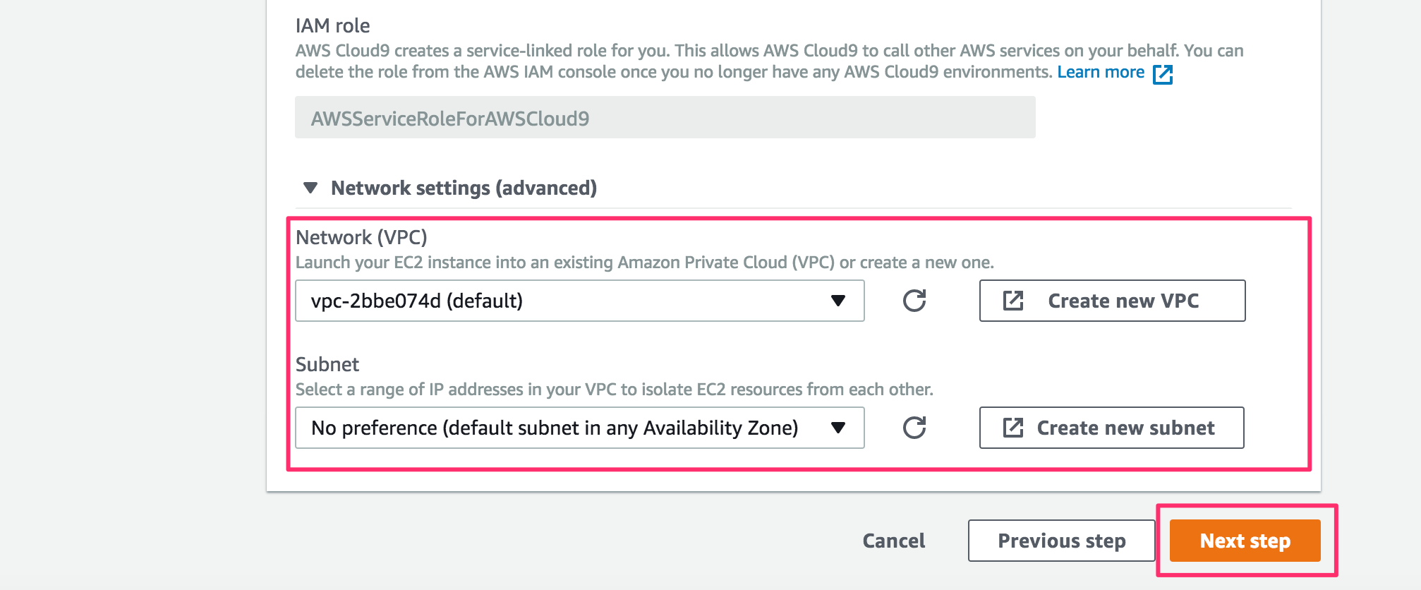The height and width of the screenshot is (590, 1421).
Task: Open the Learn more link
Action: pyautogui.click(x=1101, y=72)
